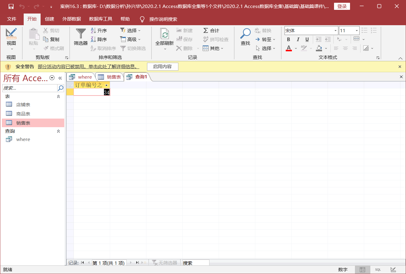Collapse the 表 group

tap(58, 96)
